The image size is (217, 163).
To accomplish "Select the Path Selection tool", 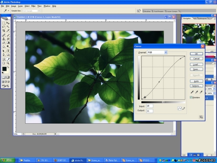I will (4, 51).
